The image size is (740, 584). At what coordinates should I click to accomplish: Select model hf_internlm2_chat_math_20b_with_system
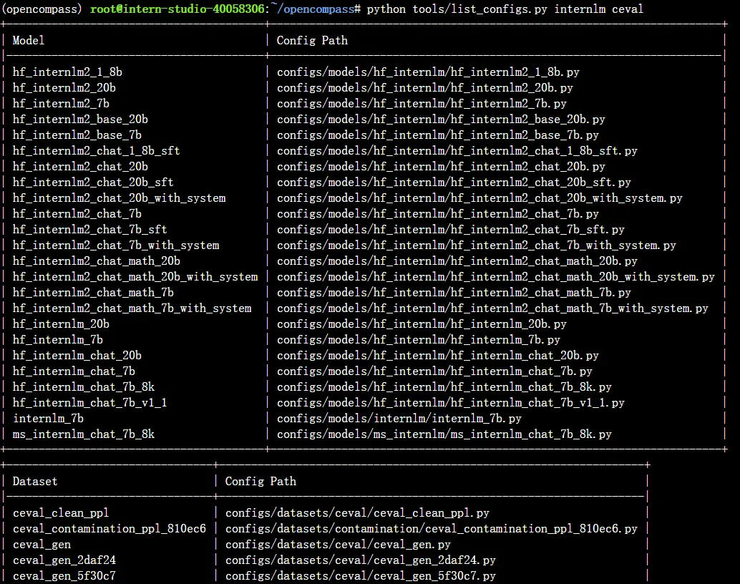click(135, 277)
